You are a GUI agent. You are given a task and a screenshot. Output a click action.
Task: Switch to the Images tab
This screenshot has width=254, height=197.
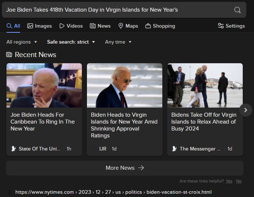point(40,26)
